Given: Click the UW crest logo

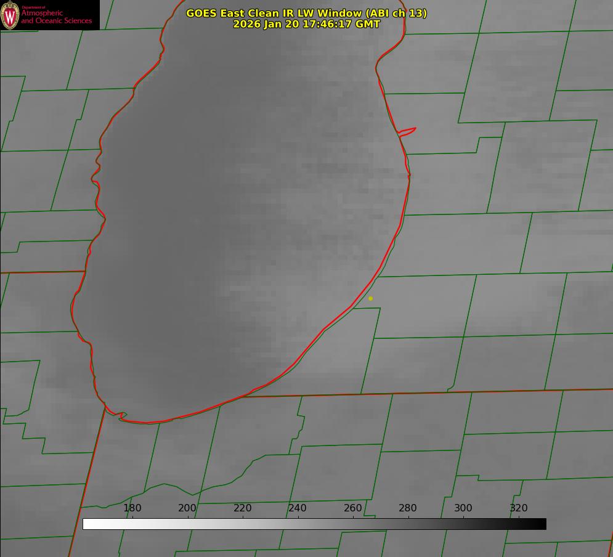Looking at the screenshot, I should [10, 15].
